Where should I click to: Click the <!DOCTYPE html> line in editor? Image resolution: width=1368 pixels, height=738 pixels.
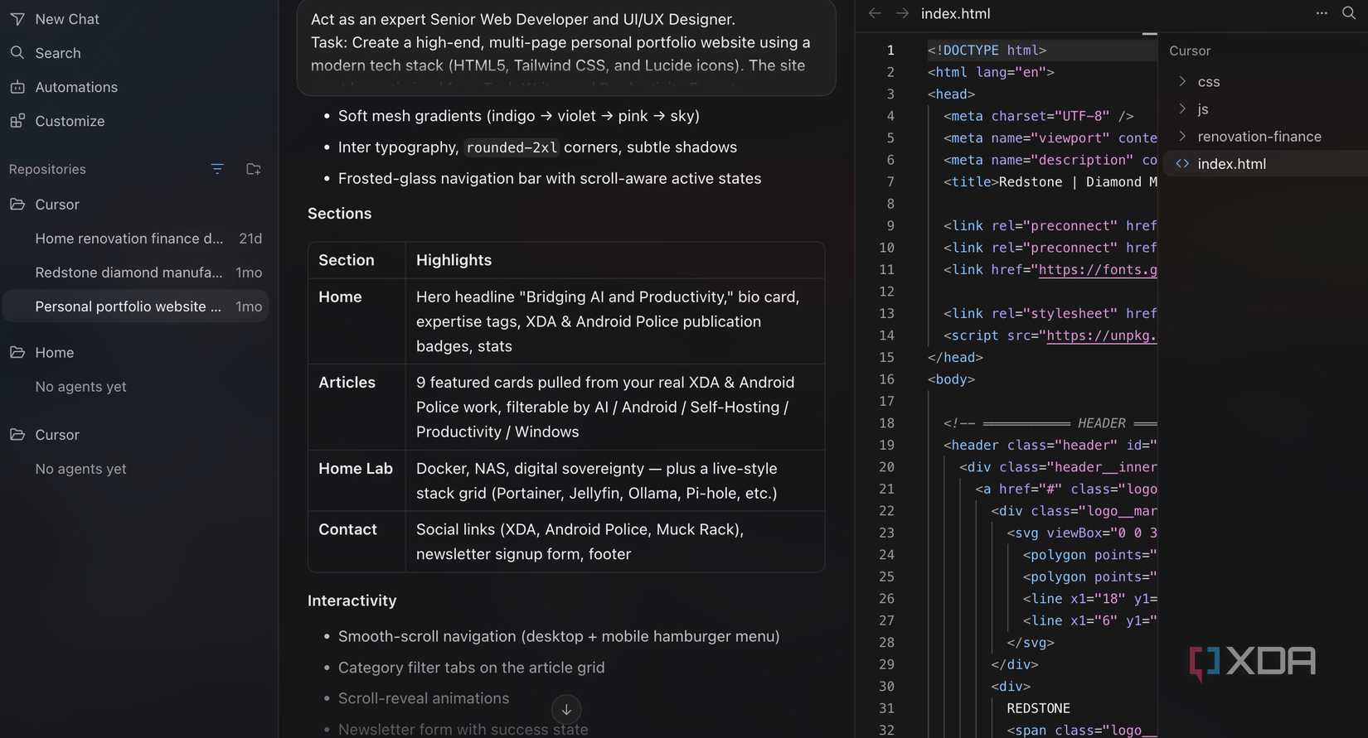(987, 51)
